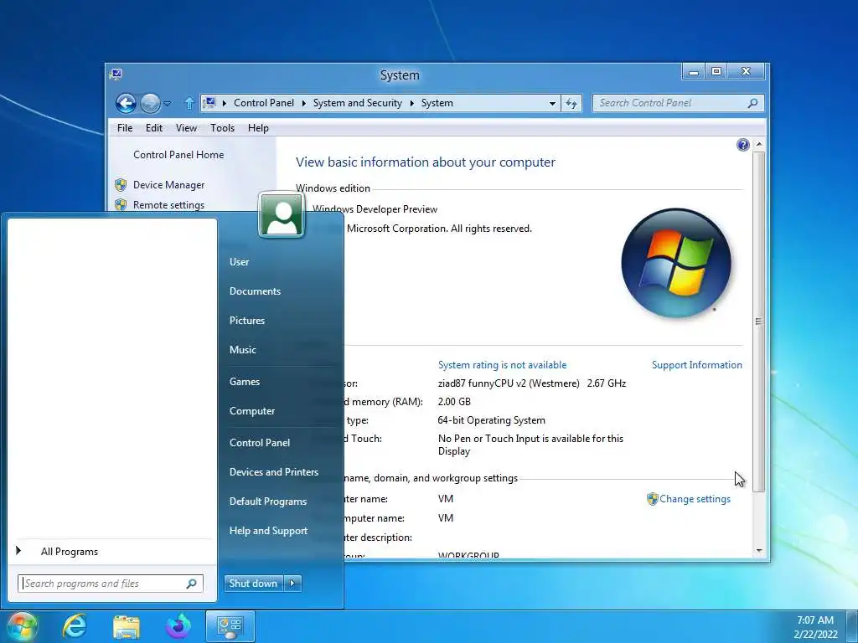Click the Forward navigation arrow

(150, 103)
